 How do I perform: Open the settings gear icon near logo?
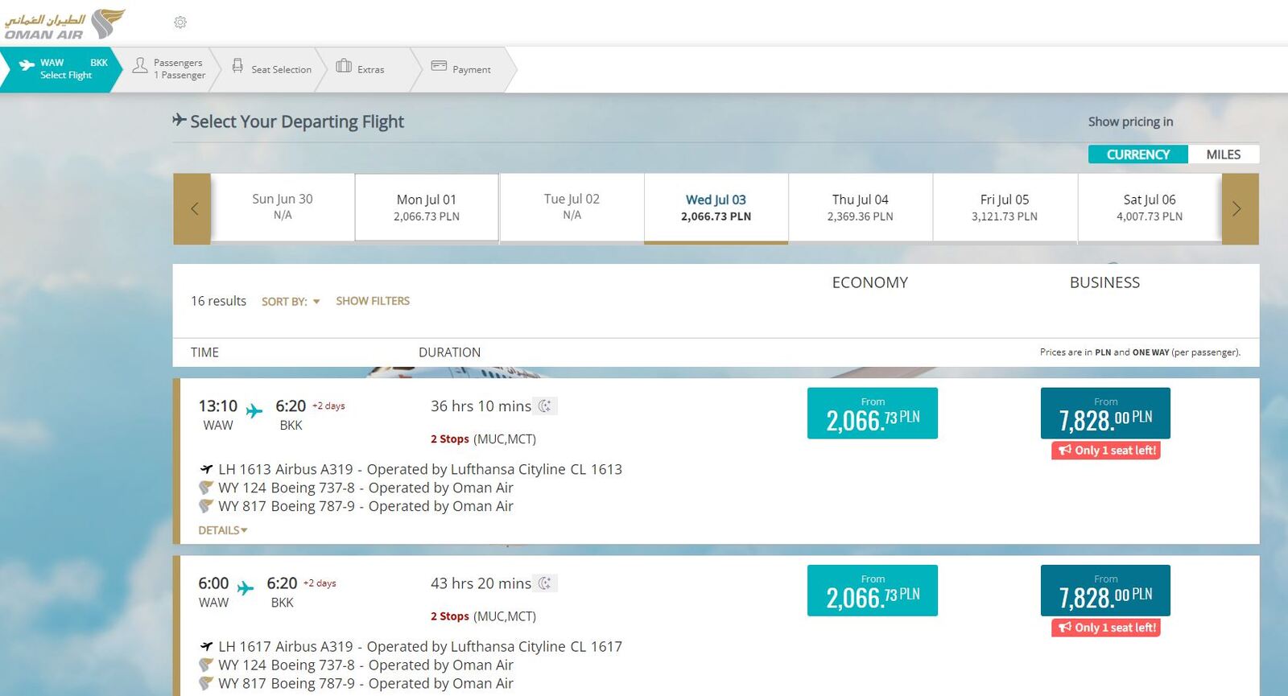(180, 23)
